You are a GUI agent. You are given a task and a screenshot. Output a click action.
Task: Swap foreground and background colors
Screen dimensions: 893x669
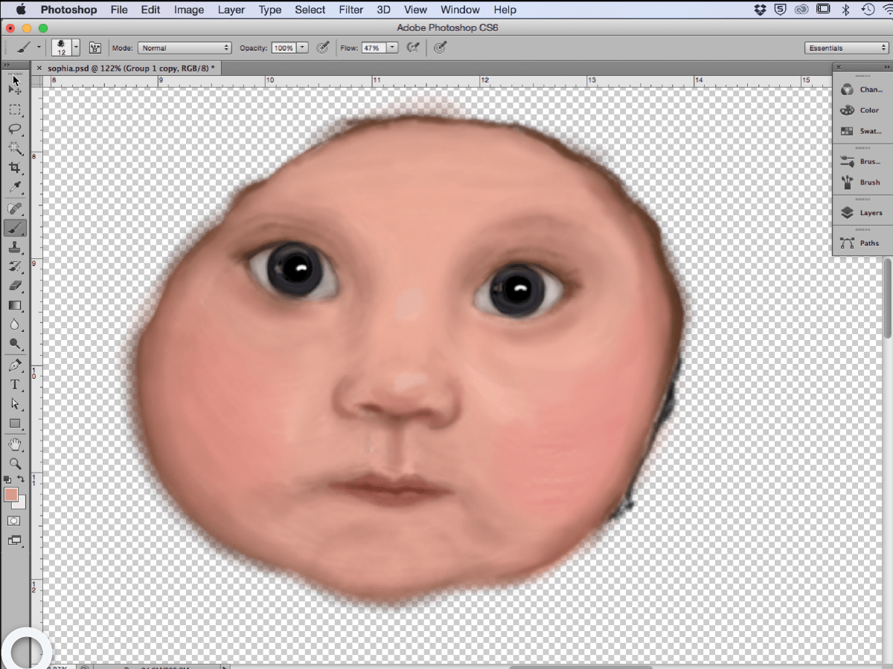[x=22, y=480]
